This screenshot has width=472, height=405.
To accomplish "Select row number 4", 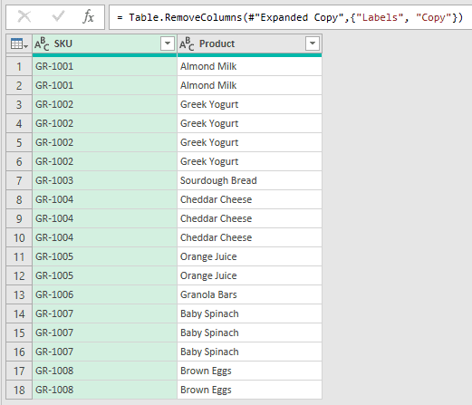I will pyautogui.click(x=19, y=123).
